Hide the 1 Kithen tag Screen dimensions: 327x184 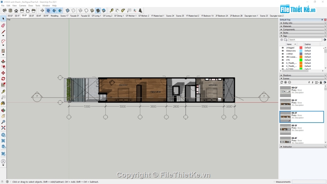[x=283, y=54]
